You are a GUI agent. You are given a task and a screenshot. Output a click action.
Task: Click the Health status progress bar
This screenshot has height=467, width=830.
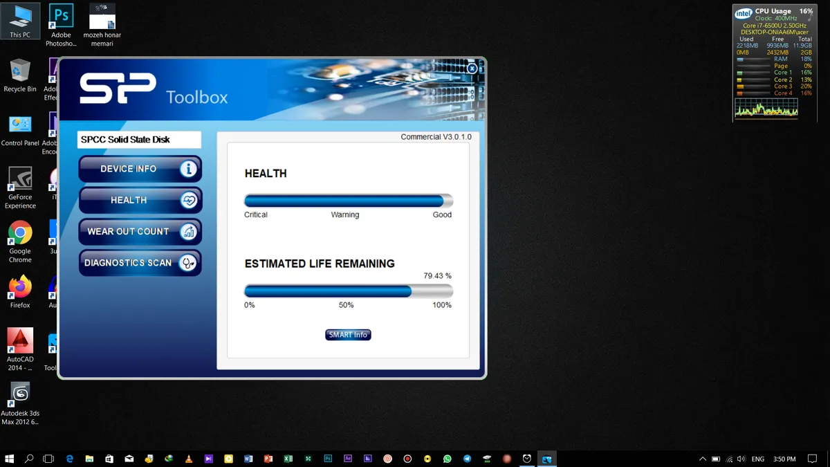(349, 201)
